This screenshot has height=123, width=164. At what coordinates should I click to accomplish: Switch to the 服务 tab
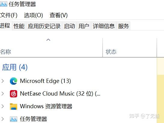click(123, 26)
